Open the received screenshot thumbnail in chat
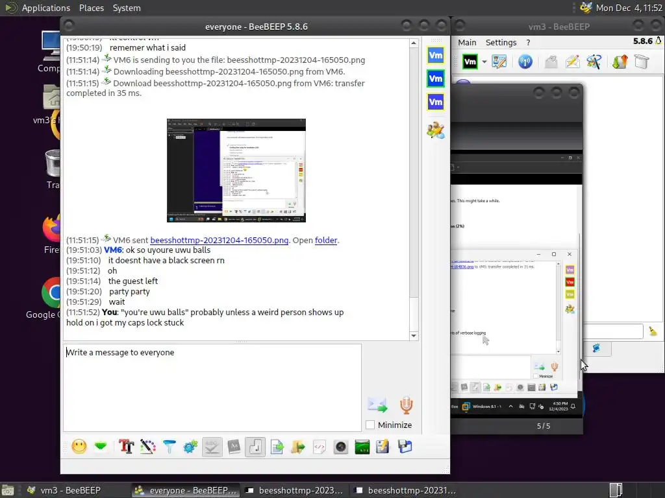 tap(236, 171)
